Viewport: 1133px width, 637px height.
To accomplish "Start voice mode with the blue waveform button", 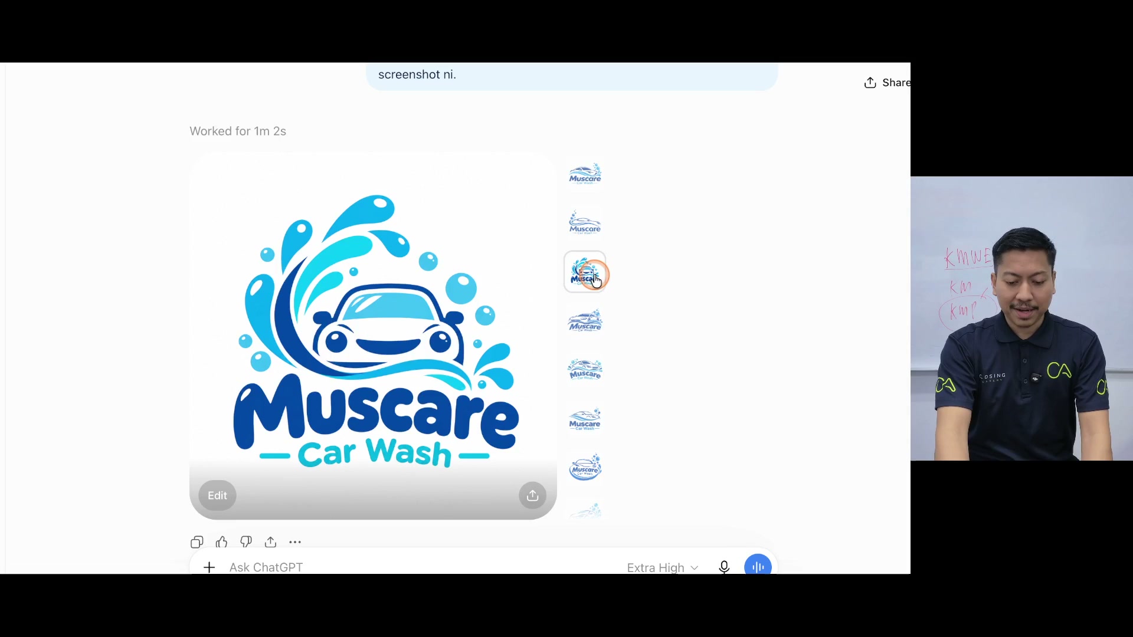I will (x=758, y=566).
